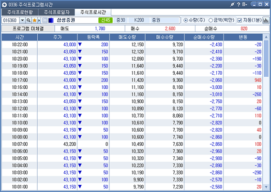This screenshot has height=192, width=271.
Task: Click buy quantity 7,780
Action: pyautogui.click(x=178, y=130)
